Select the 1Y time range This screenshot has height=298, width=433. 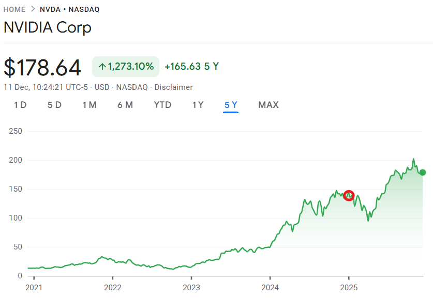tap(198, 105)
